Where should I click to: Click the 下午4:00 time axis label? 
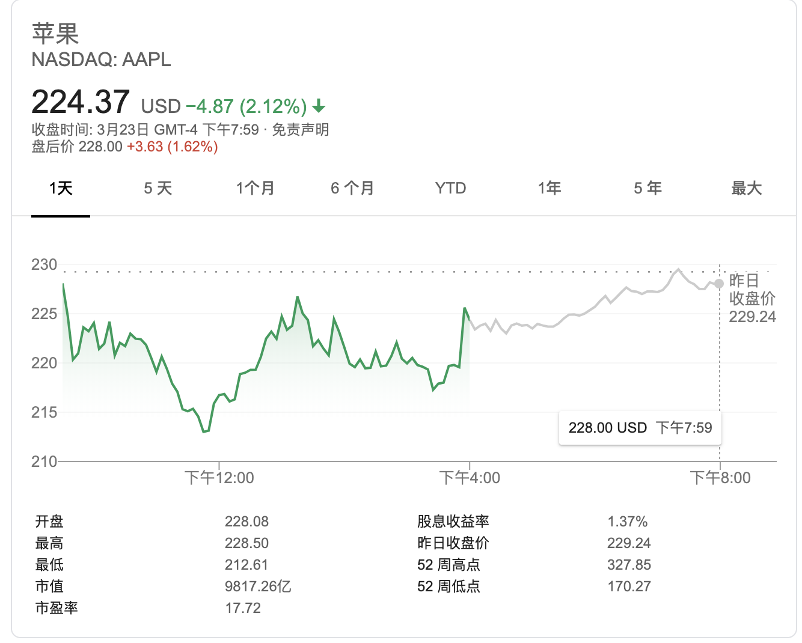click(470, 478)
